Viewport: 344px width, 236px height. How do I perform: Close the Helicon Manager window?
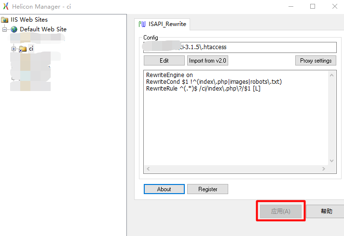(334, 6)
